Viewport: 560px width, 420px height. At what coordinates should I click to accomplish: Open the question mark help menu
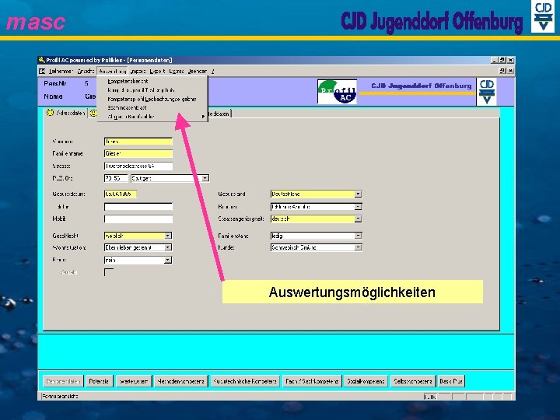coord(212,72)
